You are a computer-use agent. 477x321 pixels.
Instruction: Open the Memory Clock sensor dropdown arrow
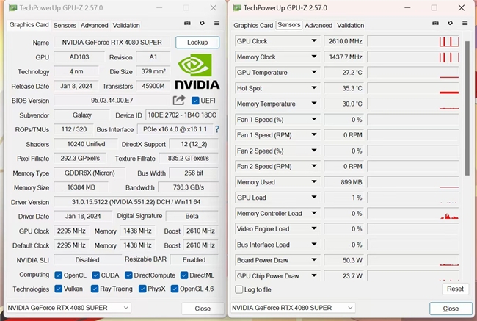click(314, 57)
